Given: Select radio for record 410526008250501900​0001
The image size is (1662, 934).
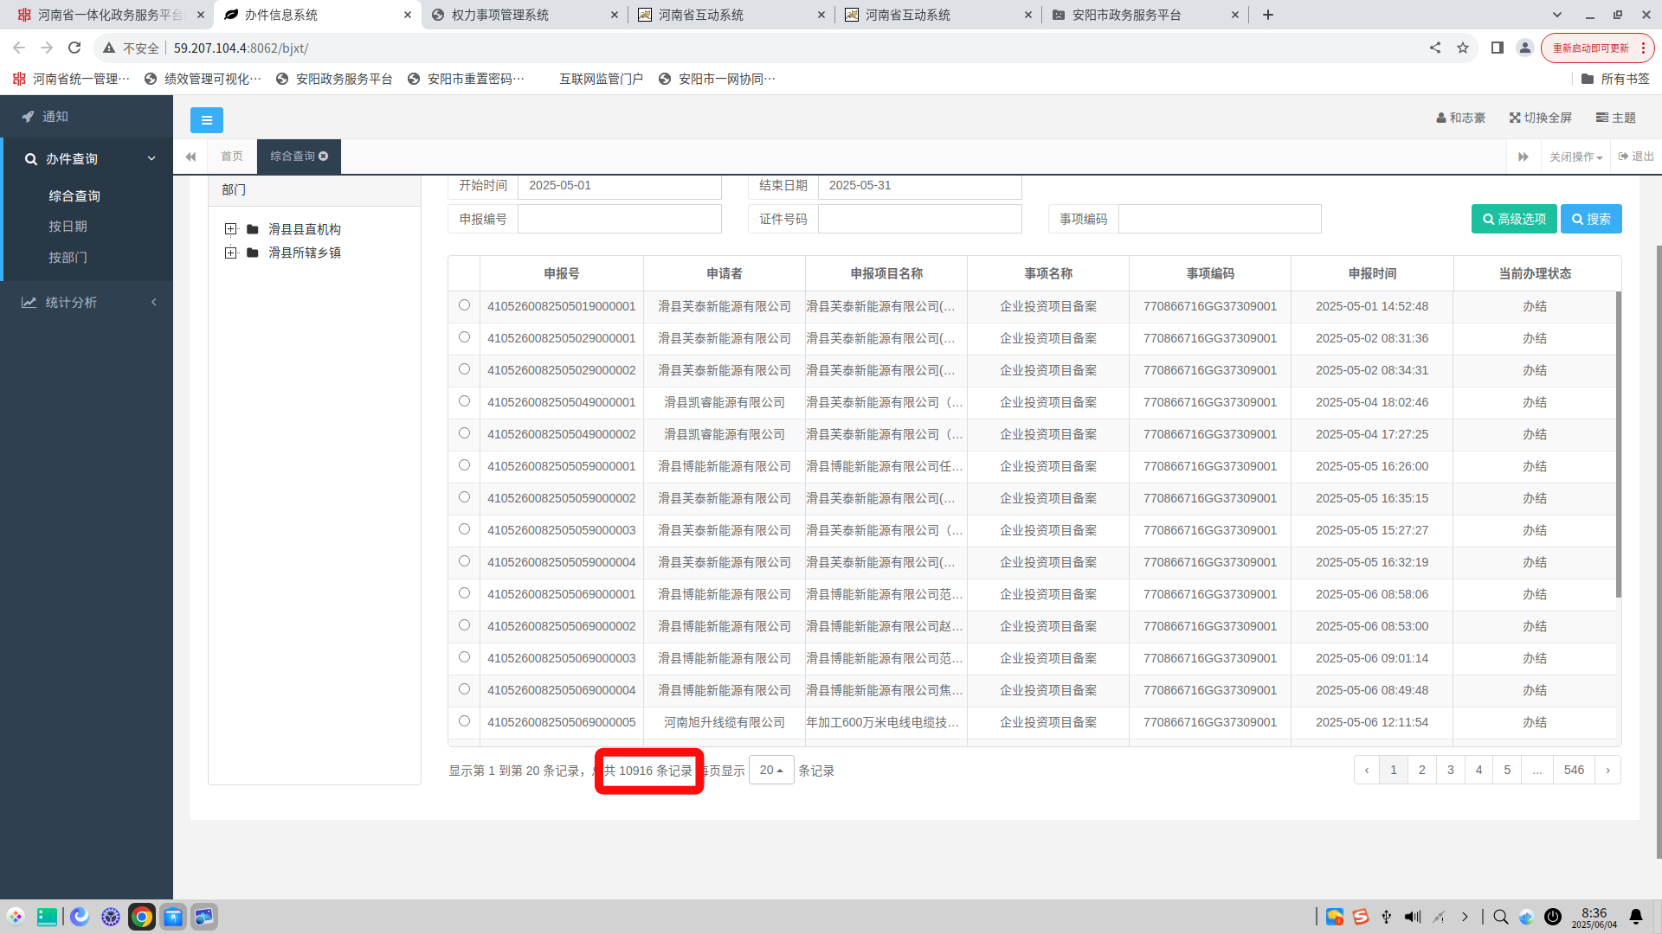Looking at the screenshot, I should (464, 305).
